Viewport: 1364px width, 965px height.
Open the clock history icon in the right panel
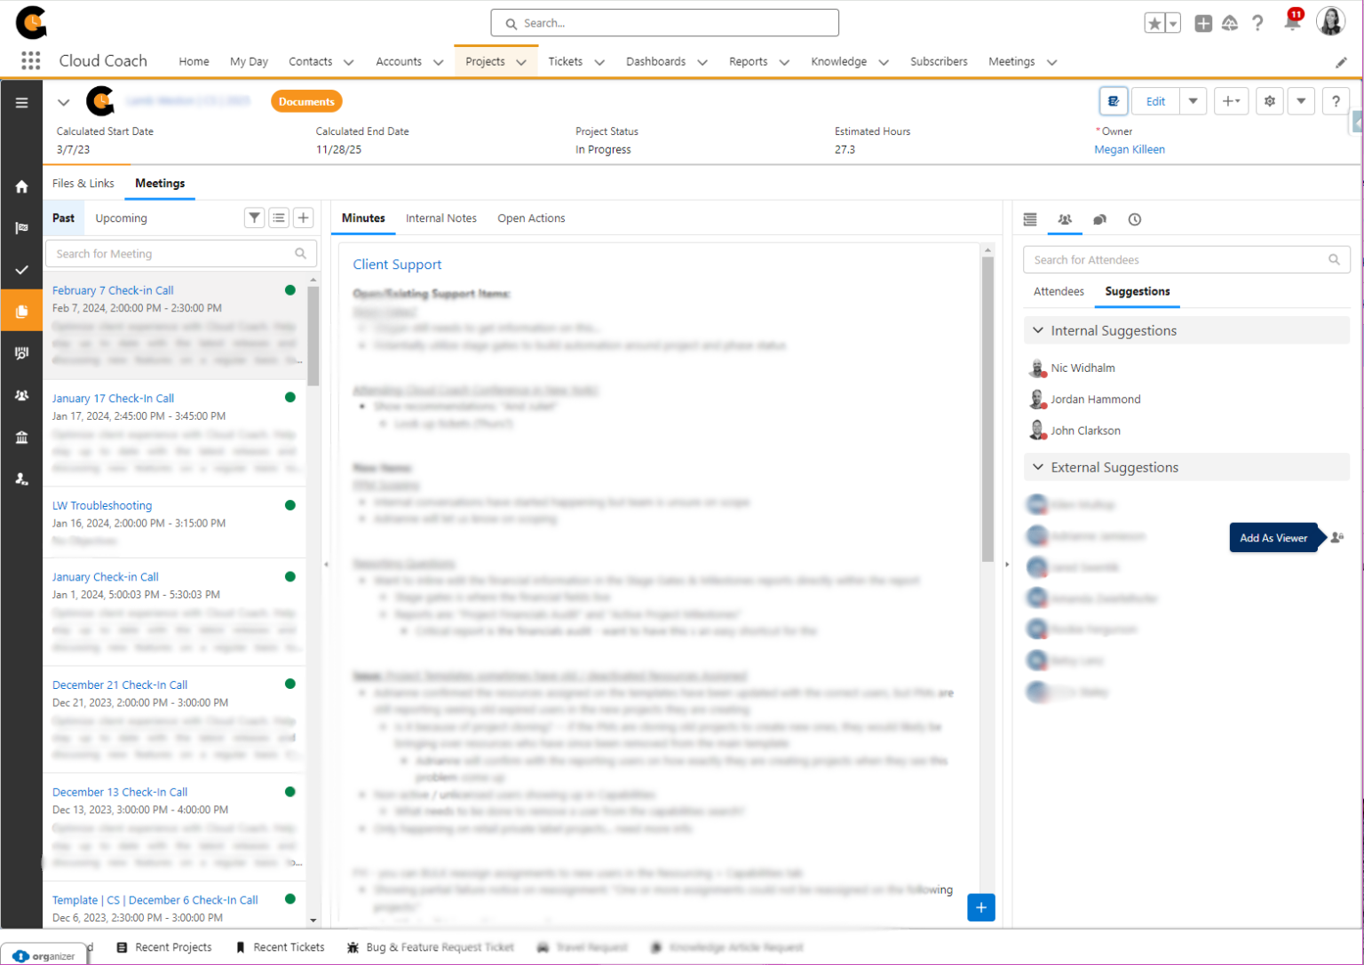coord(1134,219)
